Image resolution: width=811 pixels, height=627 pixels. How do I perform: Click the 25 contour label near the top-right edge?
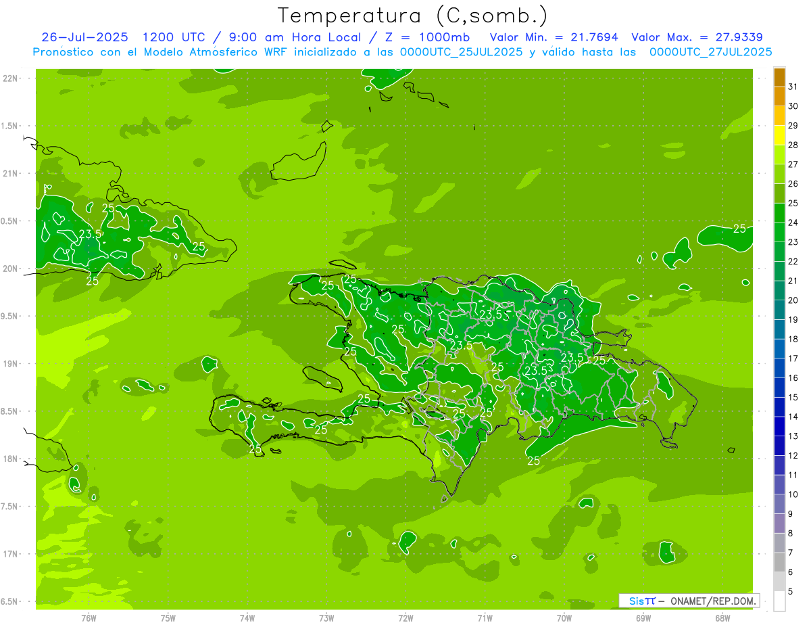[739, 229]
